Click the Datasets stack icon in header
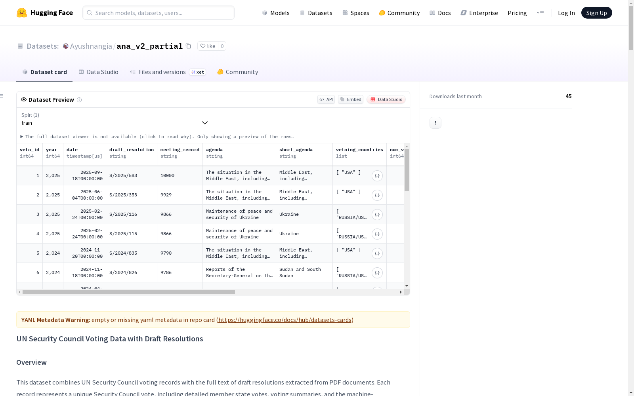This screenshot has height=396, width=634. [20, 46]
